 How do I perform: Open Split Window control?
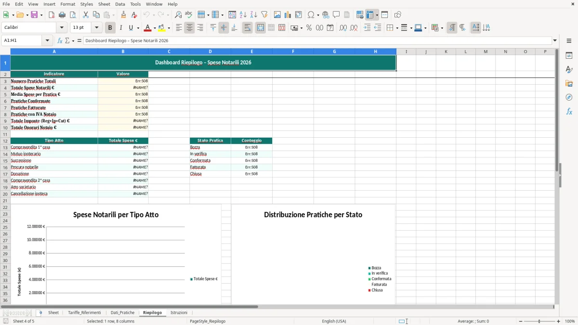pyautogui.click(x=385, y=15)
